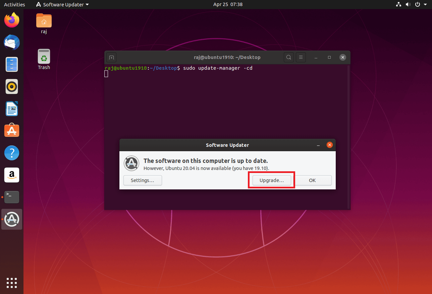The height and width of the screenshot is (294, 432).
Task: Open the clock and calendar at Apr 25 07:38
Action: [228, 4]
